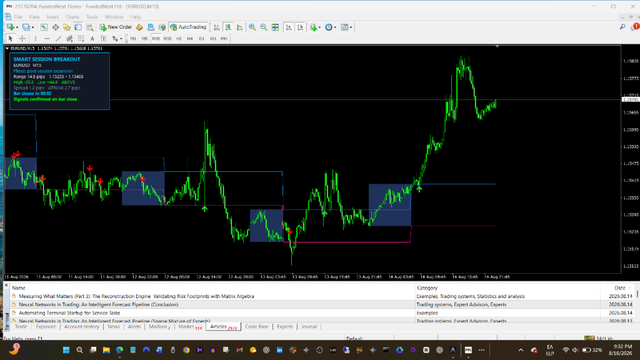This screenshot has width=640, height=360.
Task: Collapse chart header triangle beside EURUSD,M15
Action: 7,48
